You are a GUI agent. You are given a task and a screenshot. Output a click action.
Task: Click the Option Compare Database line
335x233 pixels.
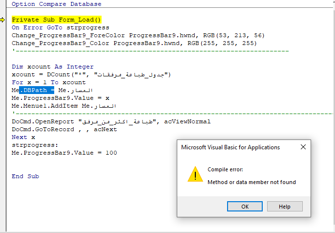point(57,4)
